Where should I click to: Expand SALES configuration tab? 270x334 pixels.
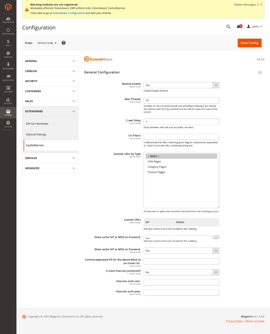(x=50, y=101)
